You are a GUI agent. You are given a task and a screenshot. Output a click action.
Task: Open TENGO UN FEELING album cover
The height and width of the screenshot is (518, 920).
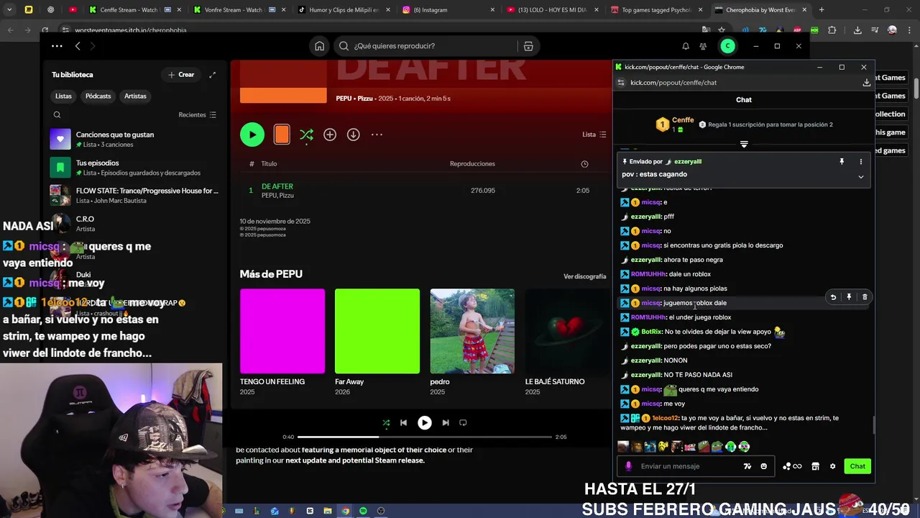tap(282, 331)
